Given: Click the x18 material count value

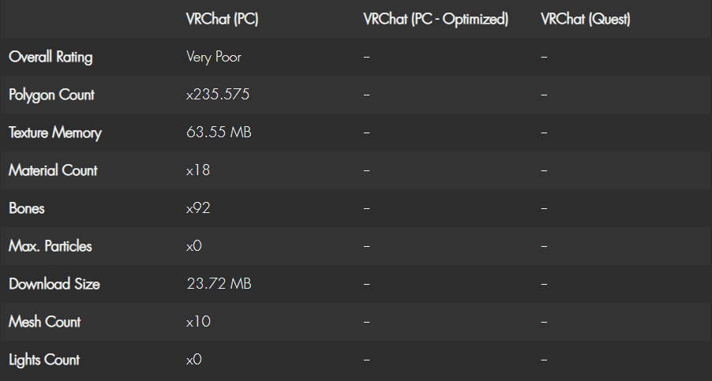Looking at the screenshot, I should click(198, 170).
